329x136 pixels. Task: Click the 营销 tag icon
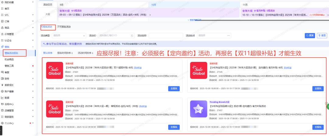2,47
